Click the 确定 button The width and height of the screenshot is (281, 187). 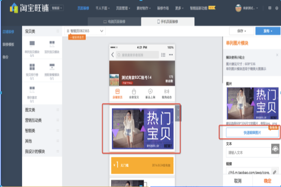267,181
